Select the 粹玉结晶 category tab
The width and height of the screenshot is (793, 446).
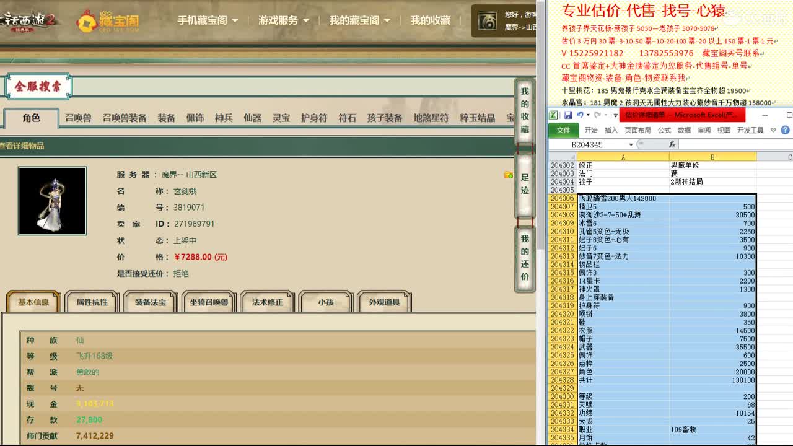coord(477,118)
